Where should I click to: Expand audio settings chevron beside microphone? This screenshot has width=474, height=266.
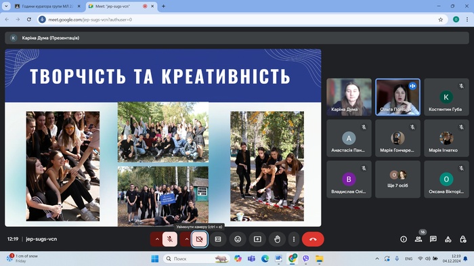157,239
